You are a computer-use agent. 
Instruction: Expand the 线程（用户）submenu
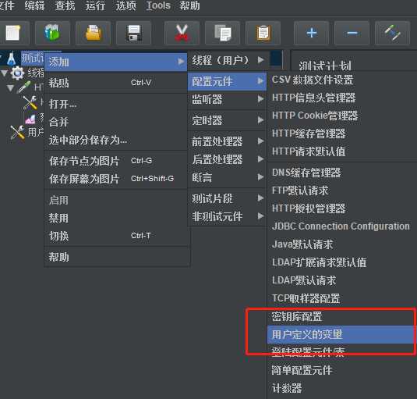pos(227,60)
